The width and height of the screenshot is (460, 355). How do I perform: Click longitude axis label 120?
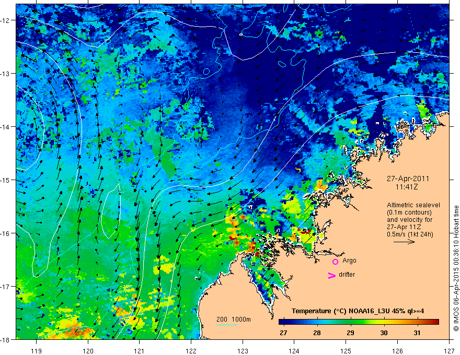88,351
